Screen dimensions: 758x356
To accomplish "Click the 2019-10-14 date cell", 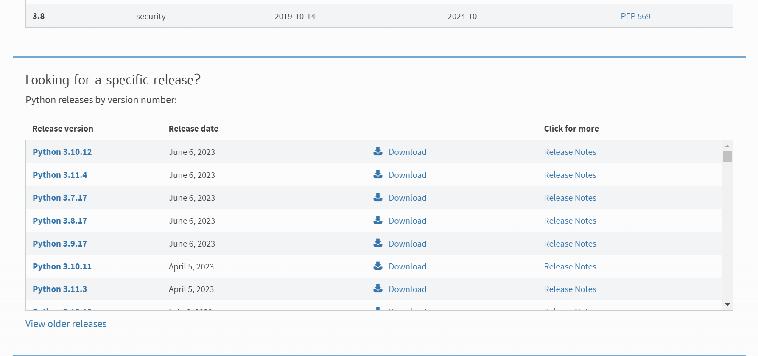I will coord(295,16).
